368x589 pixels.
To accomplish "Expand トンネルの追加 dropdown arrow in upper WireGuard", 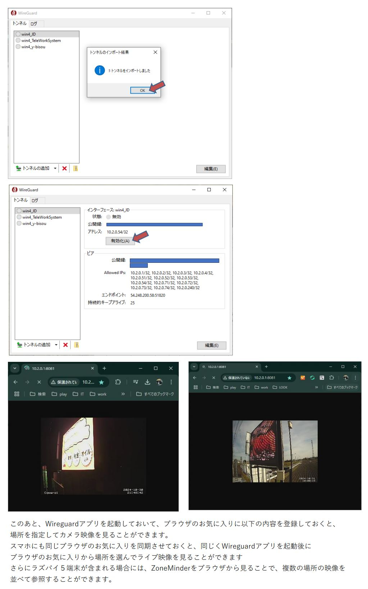I will pyautogui.click(x=55, y=168).
